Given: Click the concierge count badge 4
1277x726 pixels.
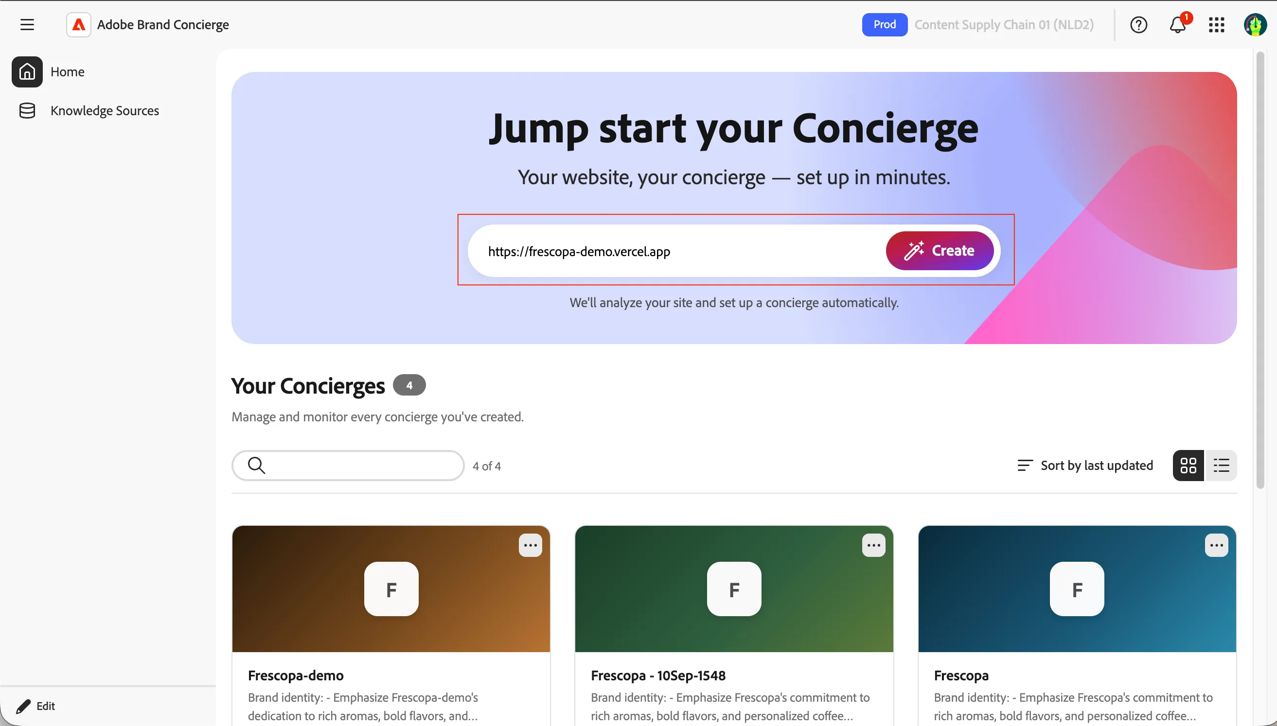Looking at the screenshot, I should pos(409,385).
